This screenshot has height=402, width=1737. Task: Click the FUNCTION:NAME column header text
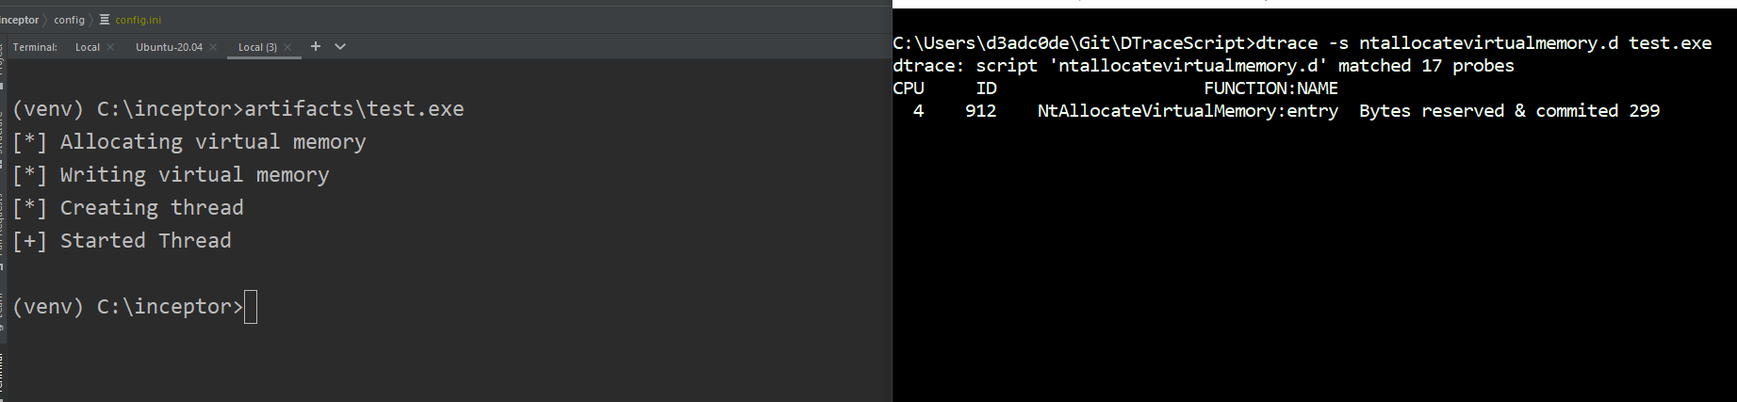pyautogui.click(x=1270, y=88)
